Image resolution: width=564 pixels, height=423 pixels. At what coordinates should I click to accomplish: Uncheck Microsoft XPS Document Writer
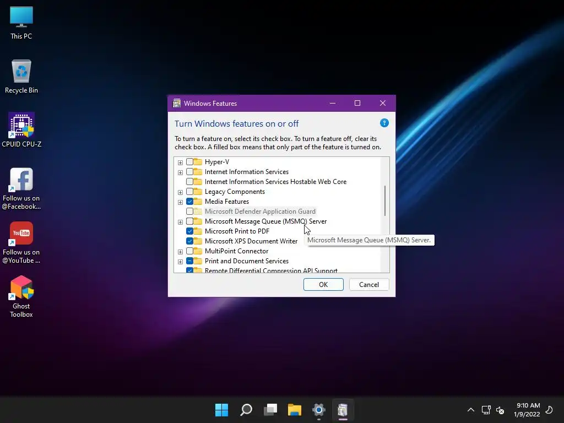[x=189, y=241]
